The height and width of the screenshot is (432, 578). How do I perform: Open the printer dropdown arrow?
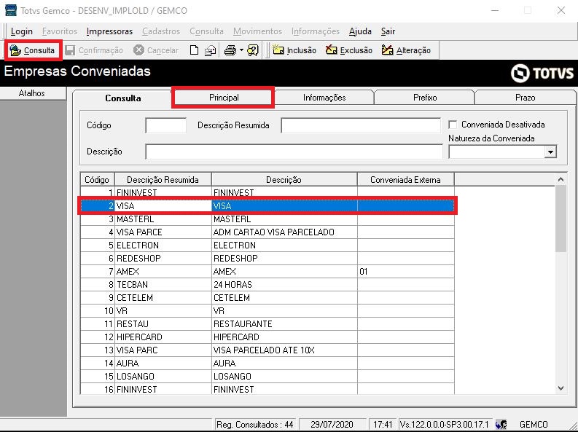(x=241, y=50)
